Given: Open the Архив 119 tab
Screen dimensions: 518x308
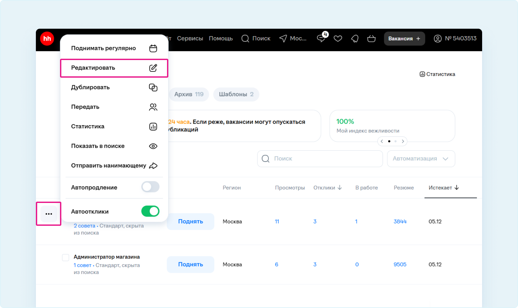Looking at the screenshot, I should click(189, 94).
